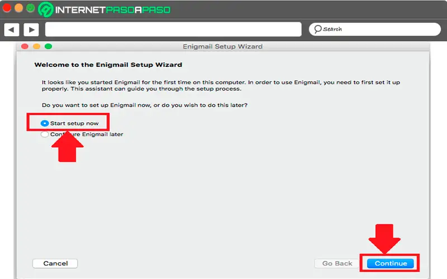447x279 pixels.
Task: Focus the browser address bar
Action: pos(173,30)
